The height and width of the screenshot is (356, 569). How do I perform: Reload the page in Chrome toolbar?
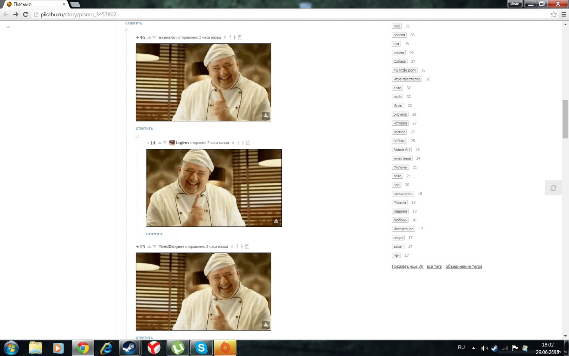click(x=25, y=14)
